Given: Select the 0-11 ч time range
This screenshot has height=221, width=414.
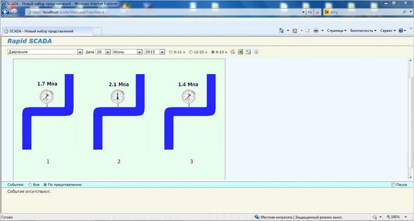Looking at the screenshot, I should 172,52.
